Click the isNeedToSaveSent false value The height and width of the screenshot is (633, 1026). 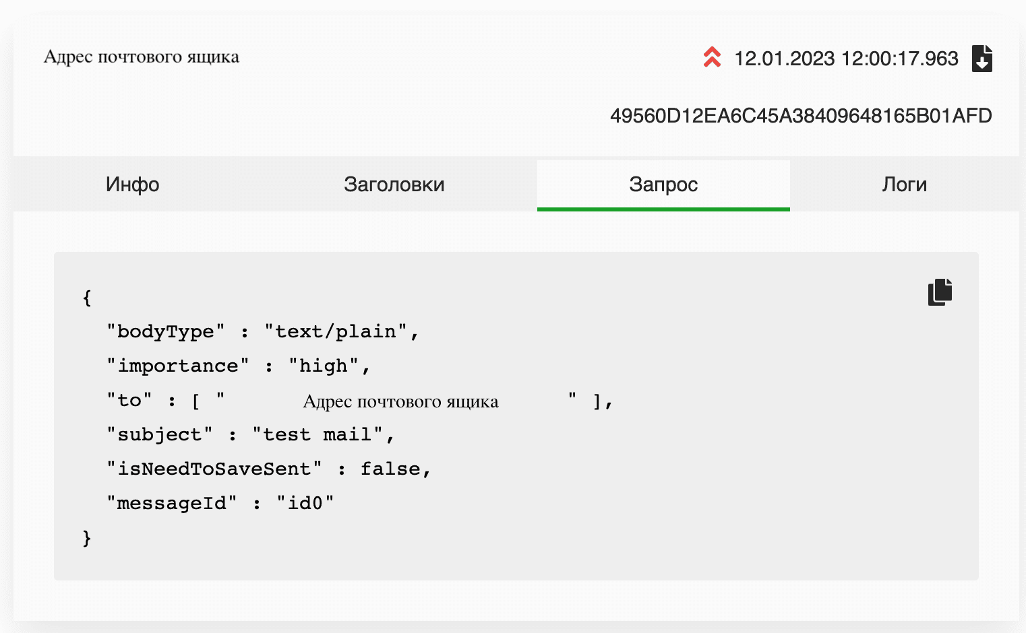point(394,469)
